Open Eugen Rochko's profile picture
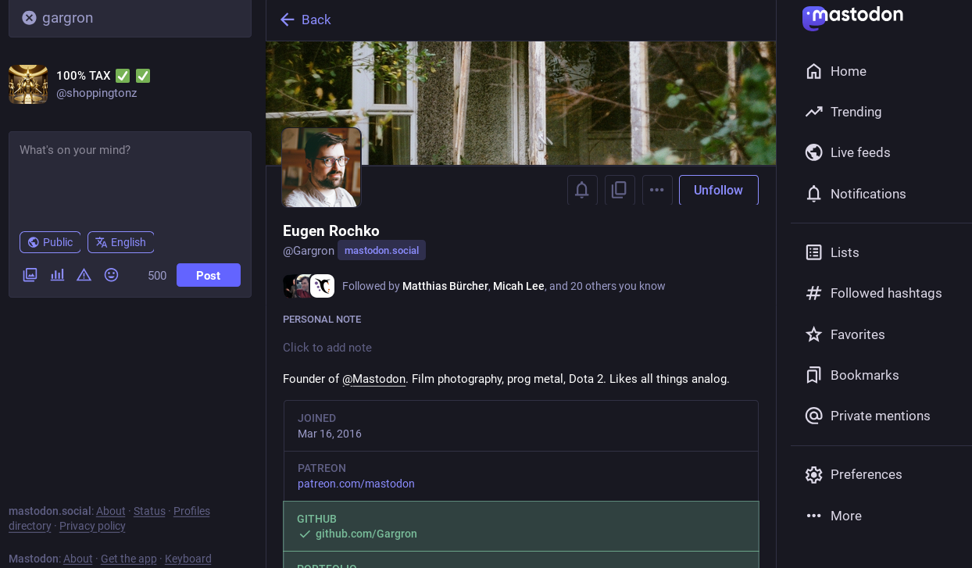 321,167
